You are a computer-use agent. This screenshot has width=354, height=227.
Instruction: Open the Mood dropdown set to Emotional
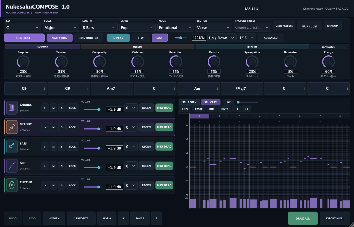click(176, 28)
